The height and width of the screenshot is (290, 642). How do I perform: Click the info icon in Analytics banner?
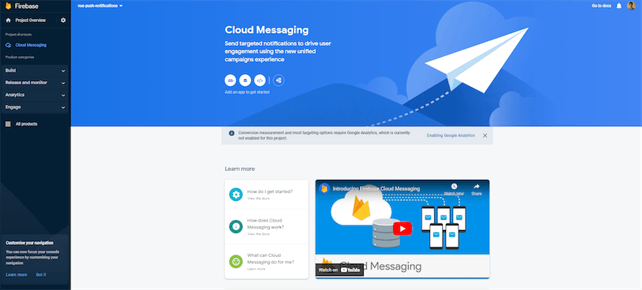click(x=232, y=133)
